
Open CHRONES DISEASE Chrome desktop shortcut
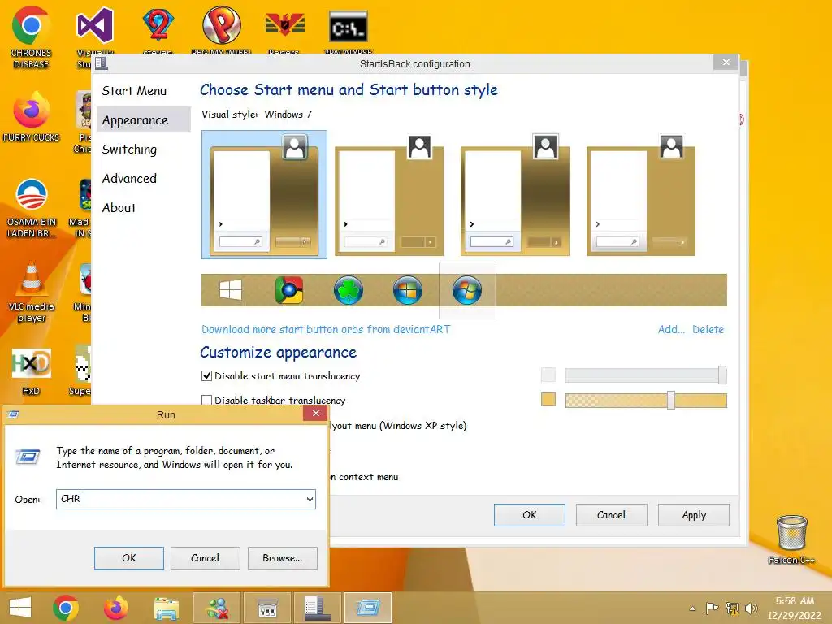pos(32,37)
